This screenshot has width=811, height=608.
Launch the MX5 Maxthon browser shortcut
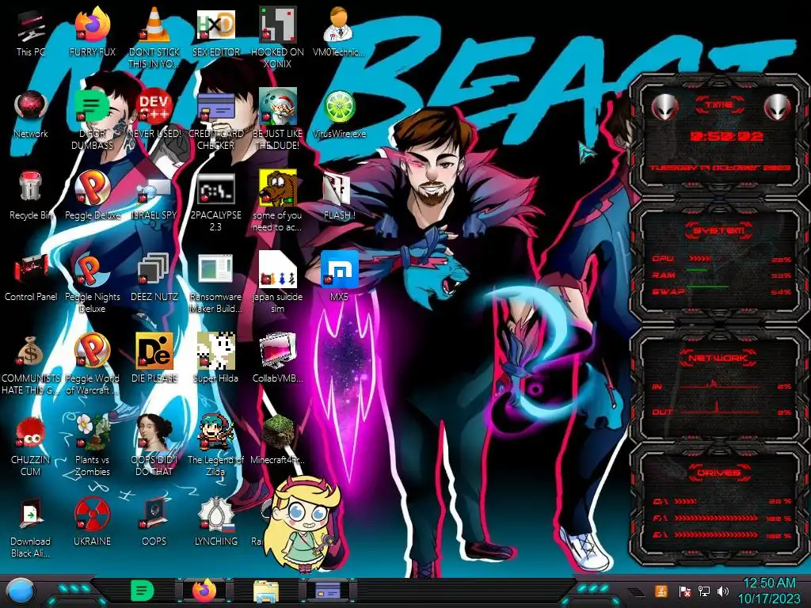[339, 278]
